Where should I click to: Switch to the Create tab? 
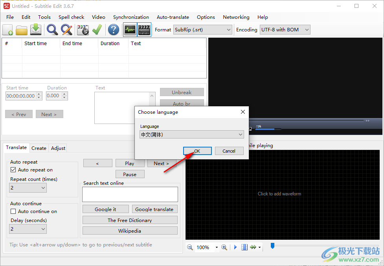pyautogui.click(x=39, y=148)
